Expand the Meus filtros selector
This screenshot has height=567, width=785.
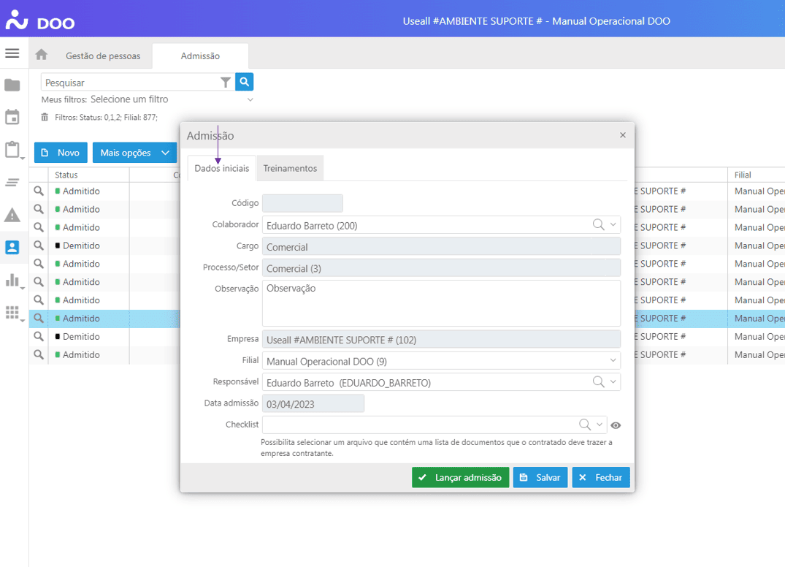click(250, 99)
